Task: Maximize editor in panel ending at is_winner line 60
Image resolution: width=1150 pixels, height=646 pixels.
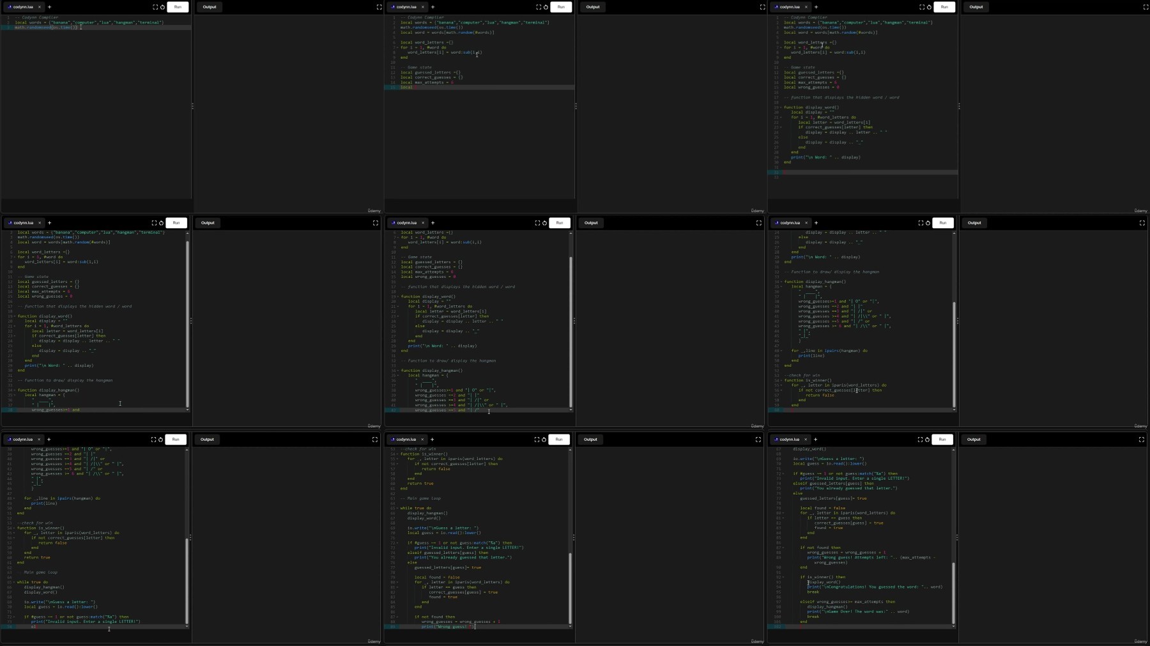Action: point(921,223)
